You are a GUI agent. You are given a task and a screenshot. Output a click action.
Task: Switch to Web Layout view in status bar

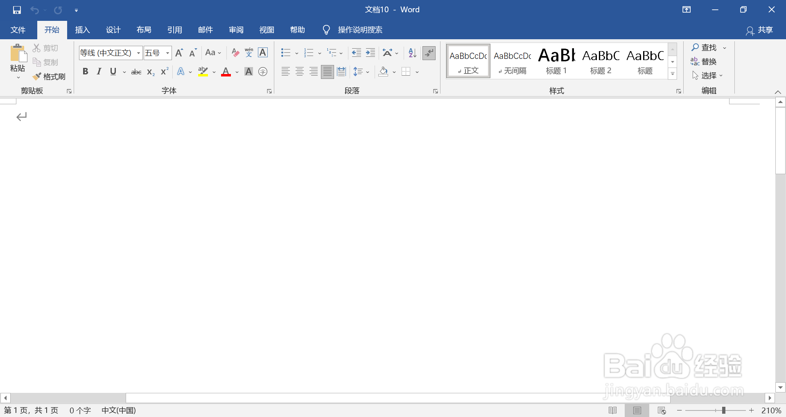(662, 410)
